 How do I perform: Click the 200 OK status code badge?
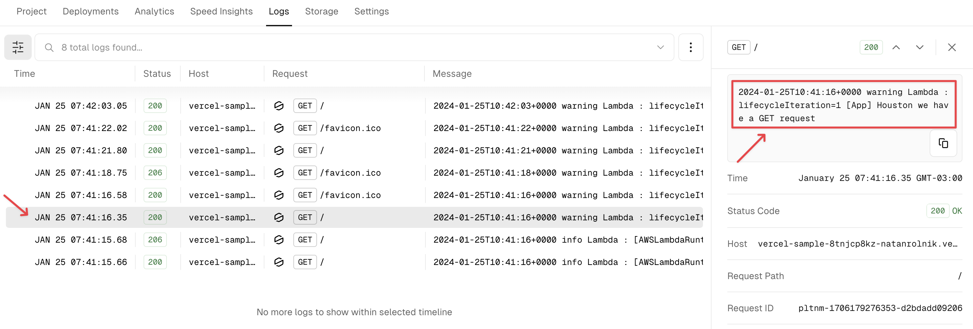coord(938,211)
